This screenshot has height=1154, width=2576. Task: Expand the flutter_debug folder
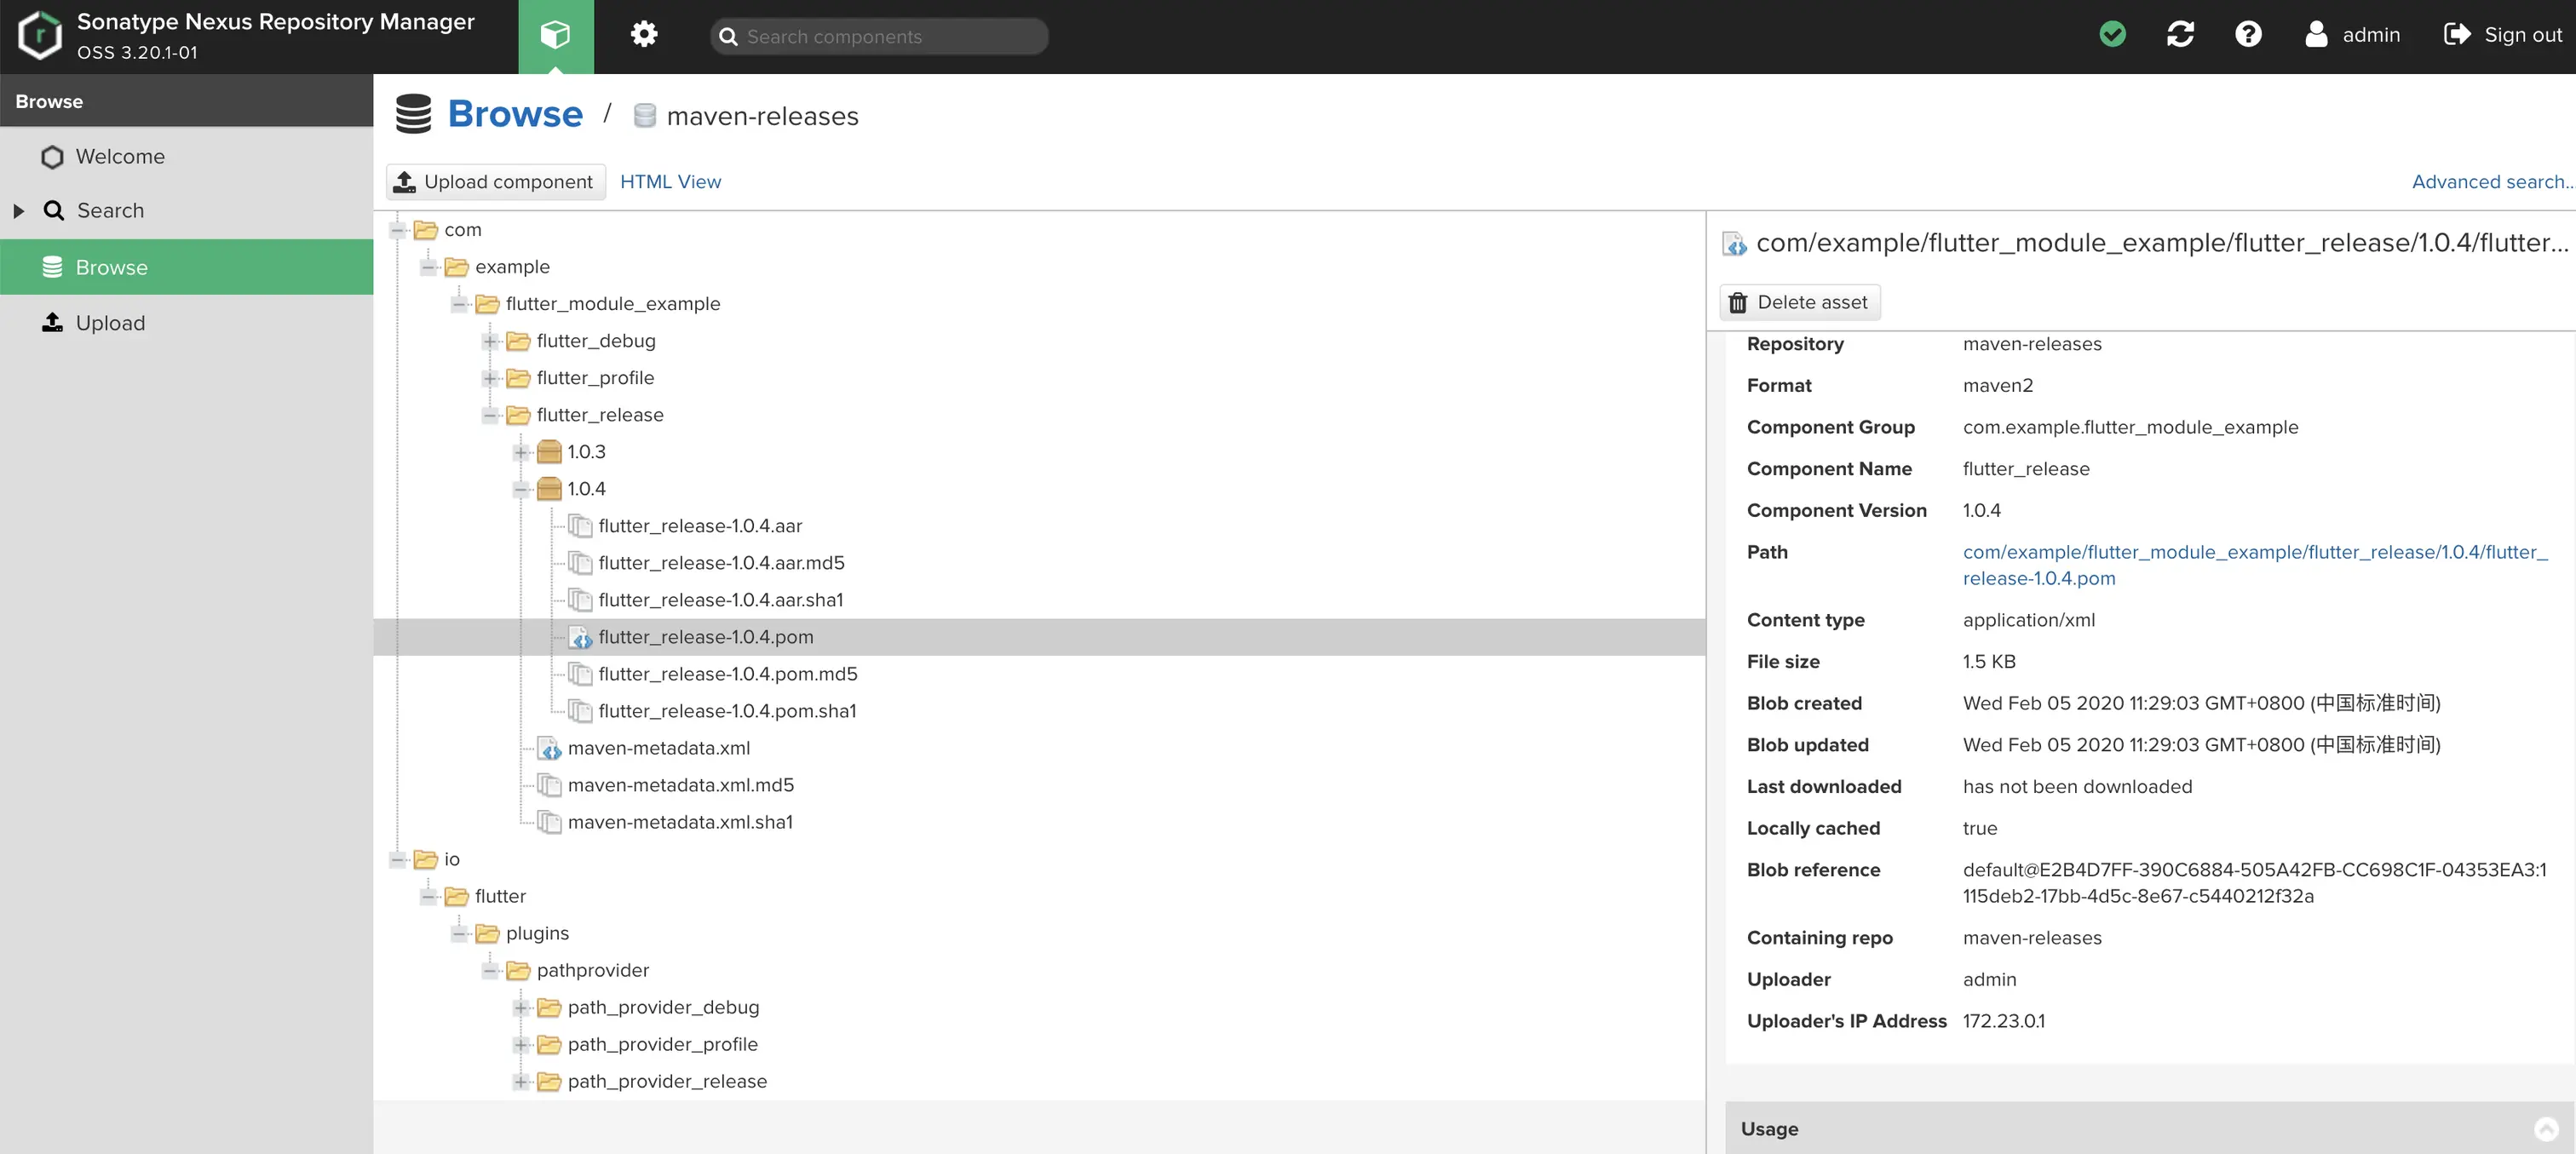(x=491, y=341)
